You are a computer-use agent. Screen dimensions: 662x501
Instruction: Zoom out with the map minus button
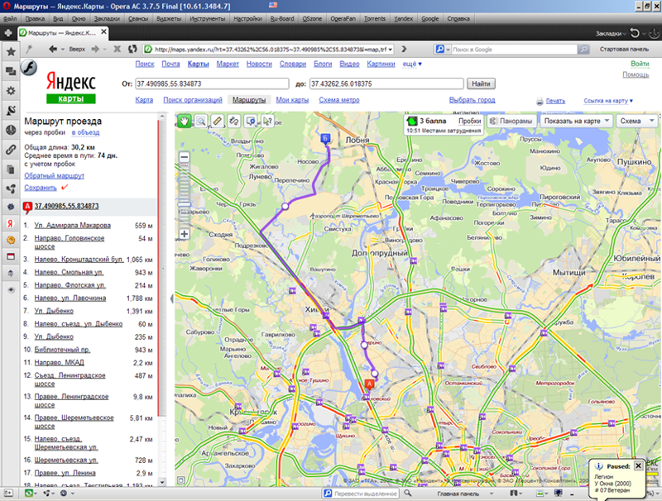(184, 157)
